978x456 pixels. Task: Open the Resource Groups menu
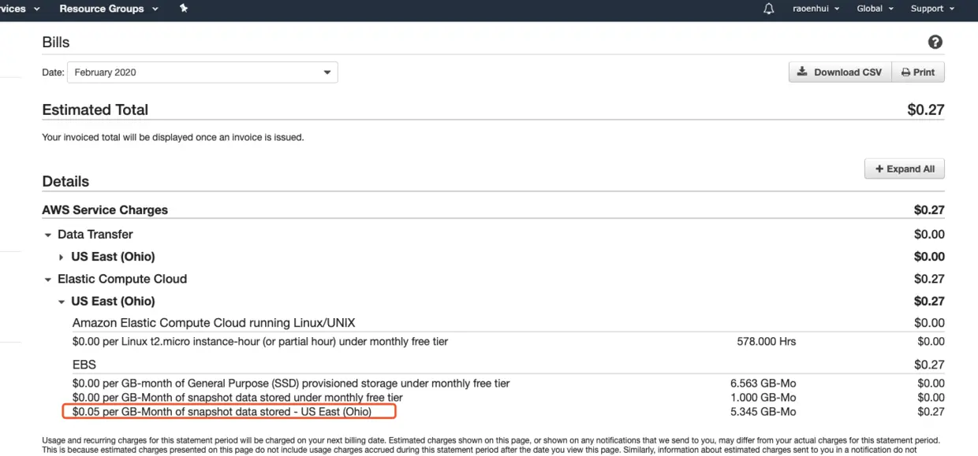click(x=109, y=9)
